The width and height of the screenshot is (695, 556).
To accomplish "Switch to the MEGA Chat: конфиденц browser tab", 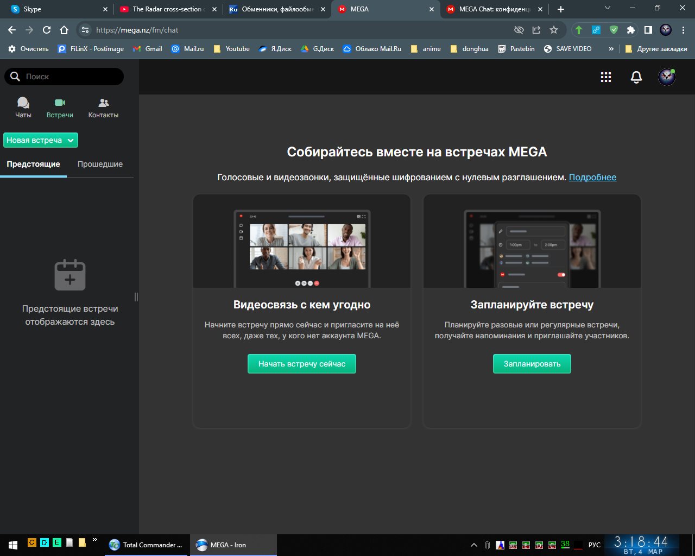I will [x=494, y=9].
